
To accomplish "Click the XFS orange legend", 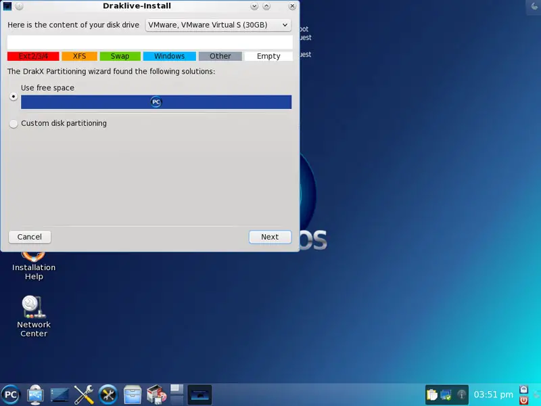I will [79, 56].
